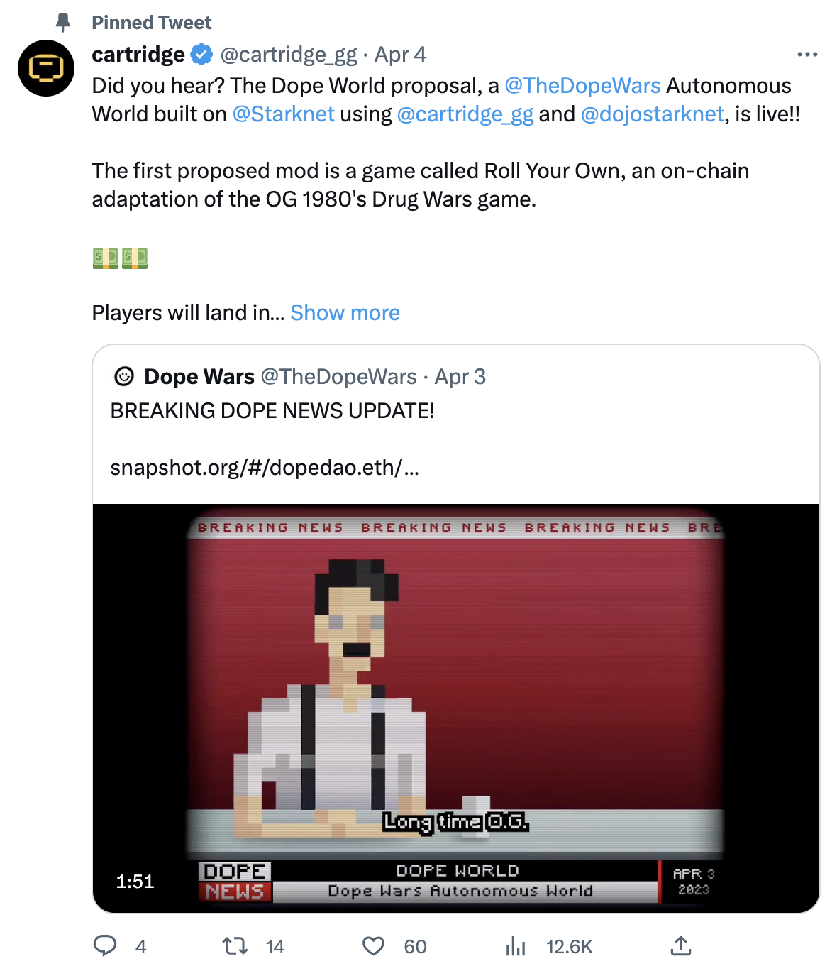The width and height of the screenshot is (837, 971).
Task: Expand tweet text with Show more
Action: 345,312
